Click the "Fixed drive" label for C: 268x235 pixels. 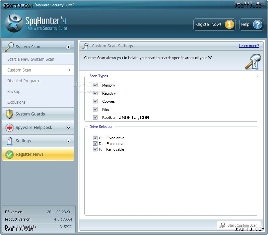point(115,138)
